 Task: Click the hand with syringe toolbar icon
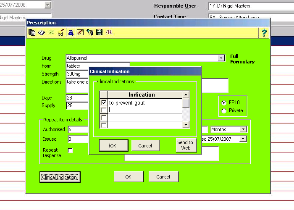coord(90,32)
